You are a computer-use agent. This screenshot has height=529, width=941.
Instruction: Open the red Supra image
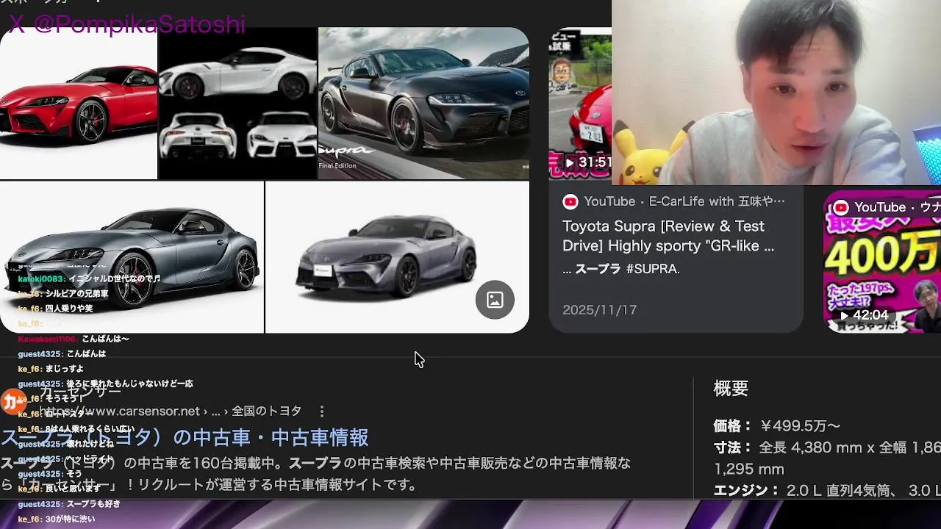[79, 104]
